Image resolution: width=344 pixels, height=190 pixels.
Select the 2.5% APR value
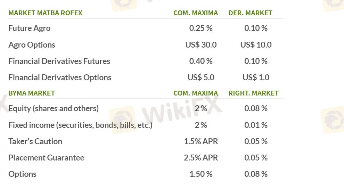click(x=201, y=158)
